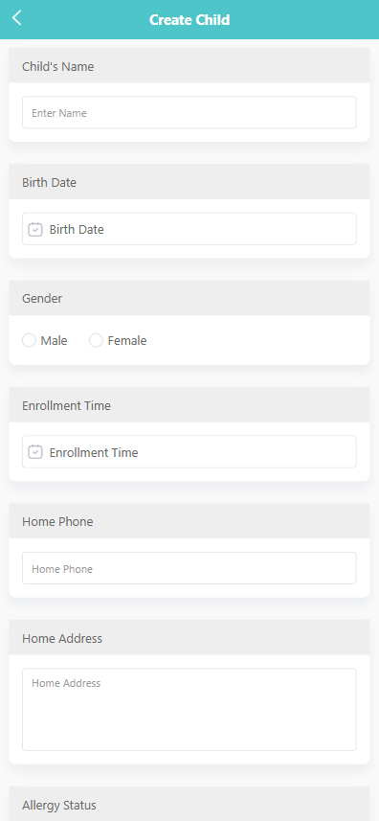Focus the Enter Name input field
The image size is (379, 821).
[189, 112]
